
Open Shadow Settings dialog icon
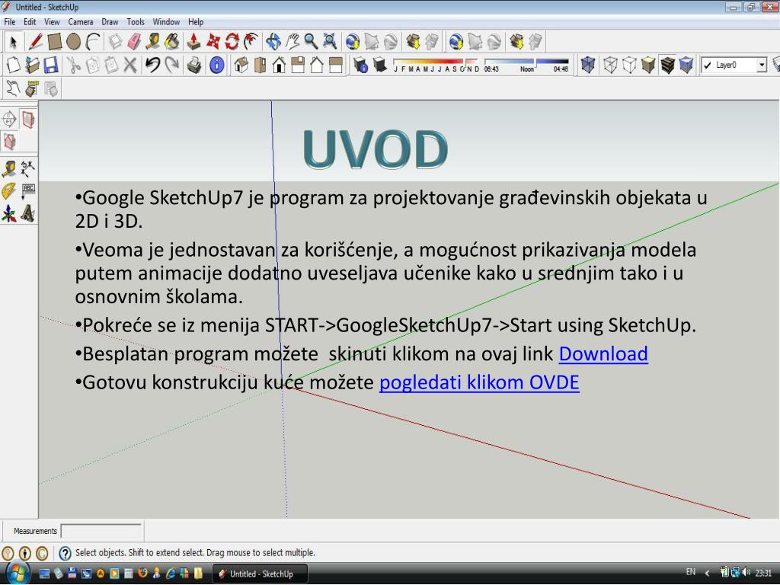coord(360,66)
